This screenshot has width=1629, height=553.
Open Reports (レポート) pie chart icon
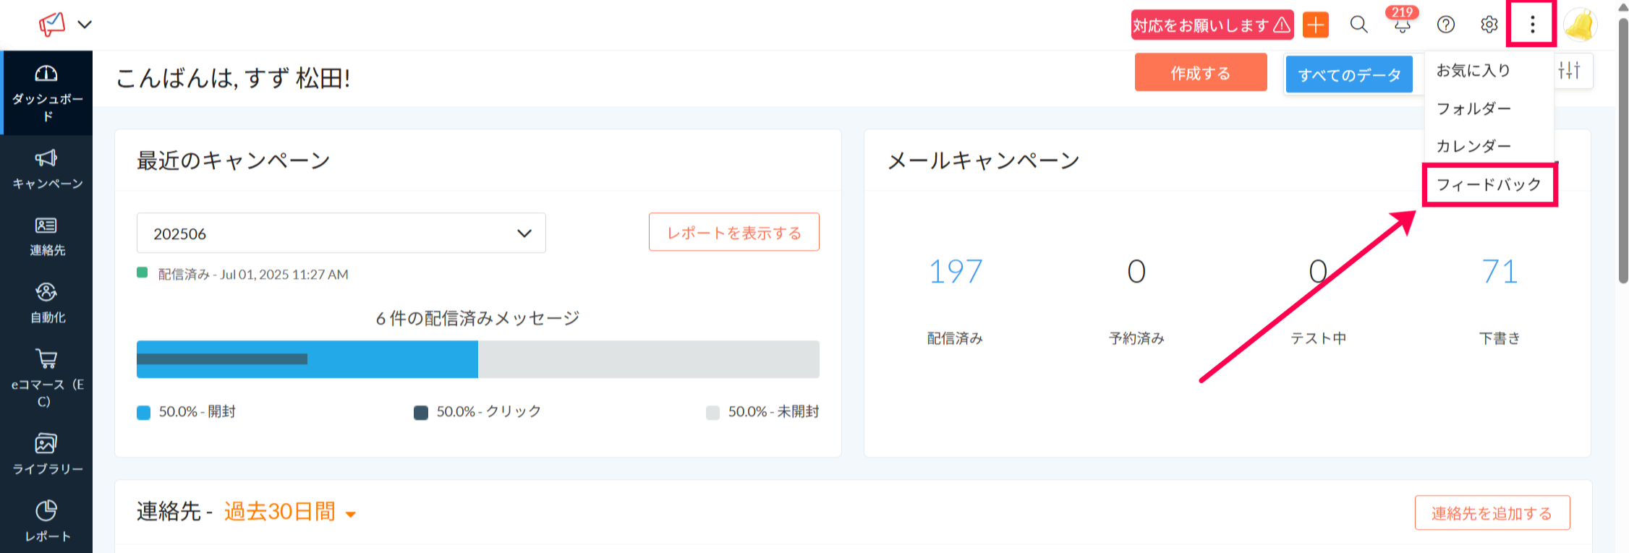(46, 510)
